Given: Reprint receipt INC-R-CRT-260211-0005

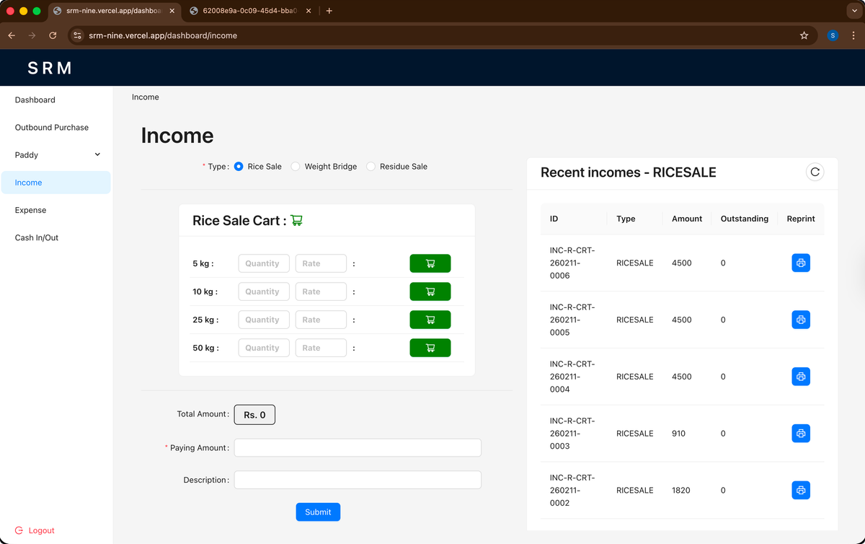Looking at the screenshot, I should pyautogui.click(x=801, y=320).
